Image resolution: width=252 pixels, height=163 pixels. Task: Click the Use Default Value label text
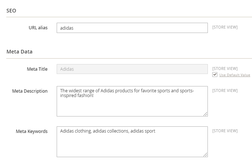(x=235, y=75)
